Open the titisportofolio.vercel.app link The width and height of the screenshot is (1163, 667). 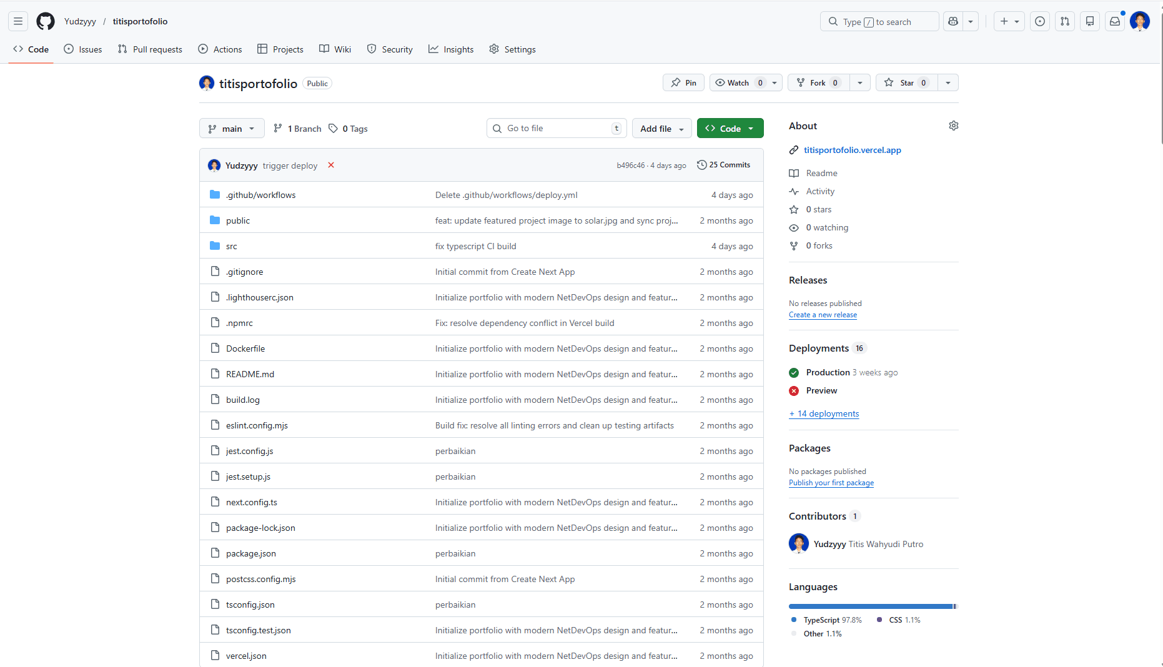(x=852, y=150)
